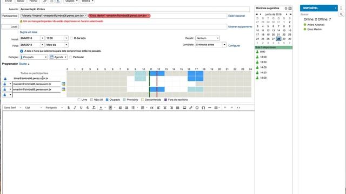Image resolution: width=346 pixels, height=194 pixels.
Task: Open the emoticon picker
Action: (197, 108)
